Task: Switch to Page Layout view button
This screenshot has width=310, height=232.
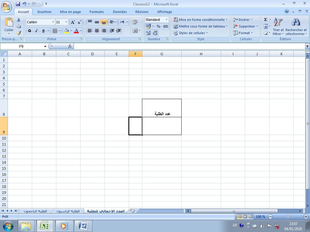Action: tap(245, 217)
